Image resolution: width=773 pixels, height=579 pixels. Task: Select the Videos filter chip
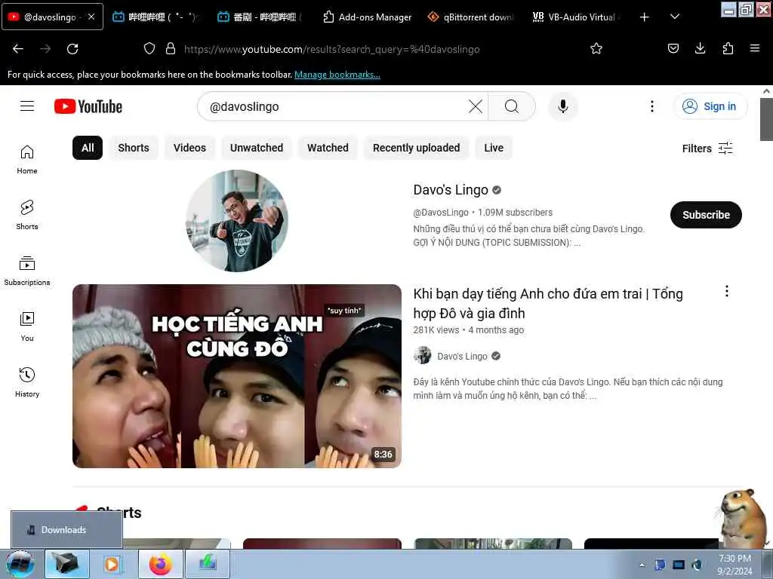click(x=189, y=148)
